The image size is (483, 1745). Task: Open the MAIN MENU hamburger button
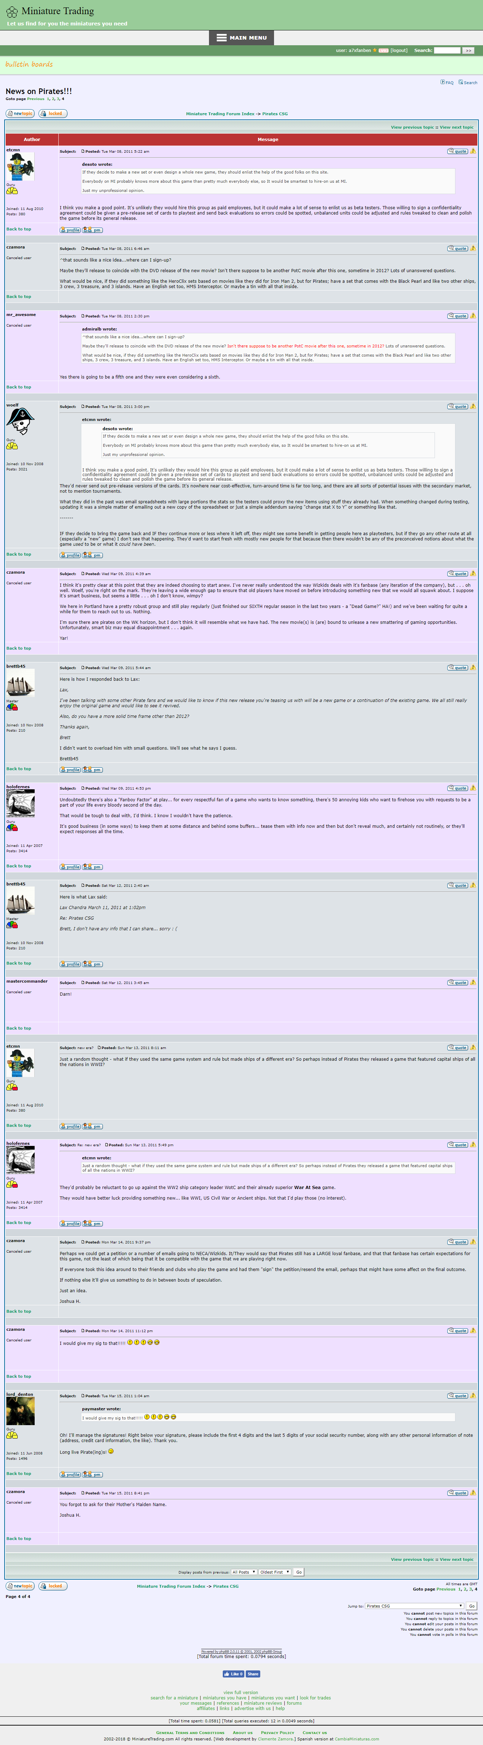241,38
